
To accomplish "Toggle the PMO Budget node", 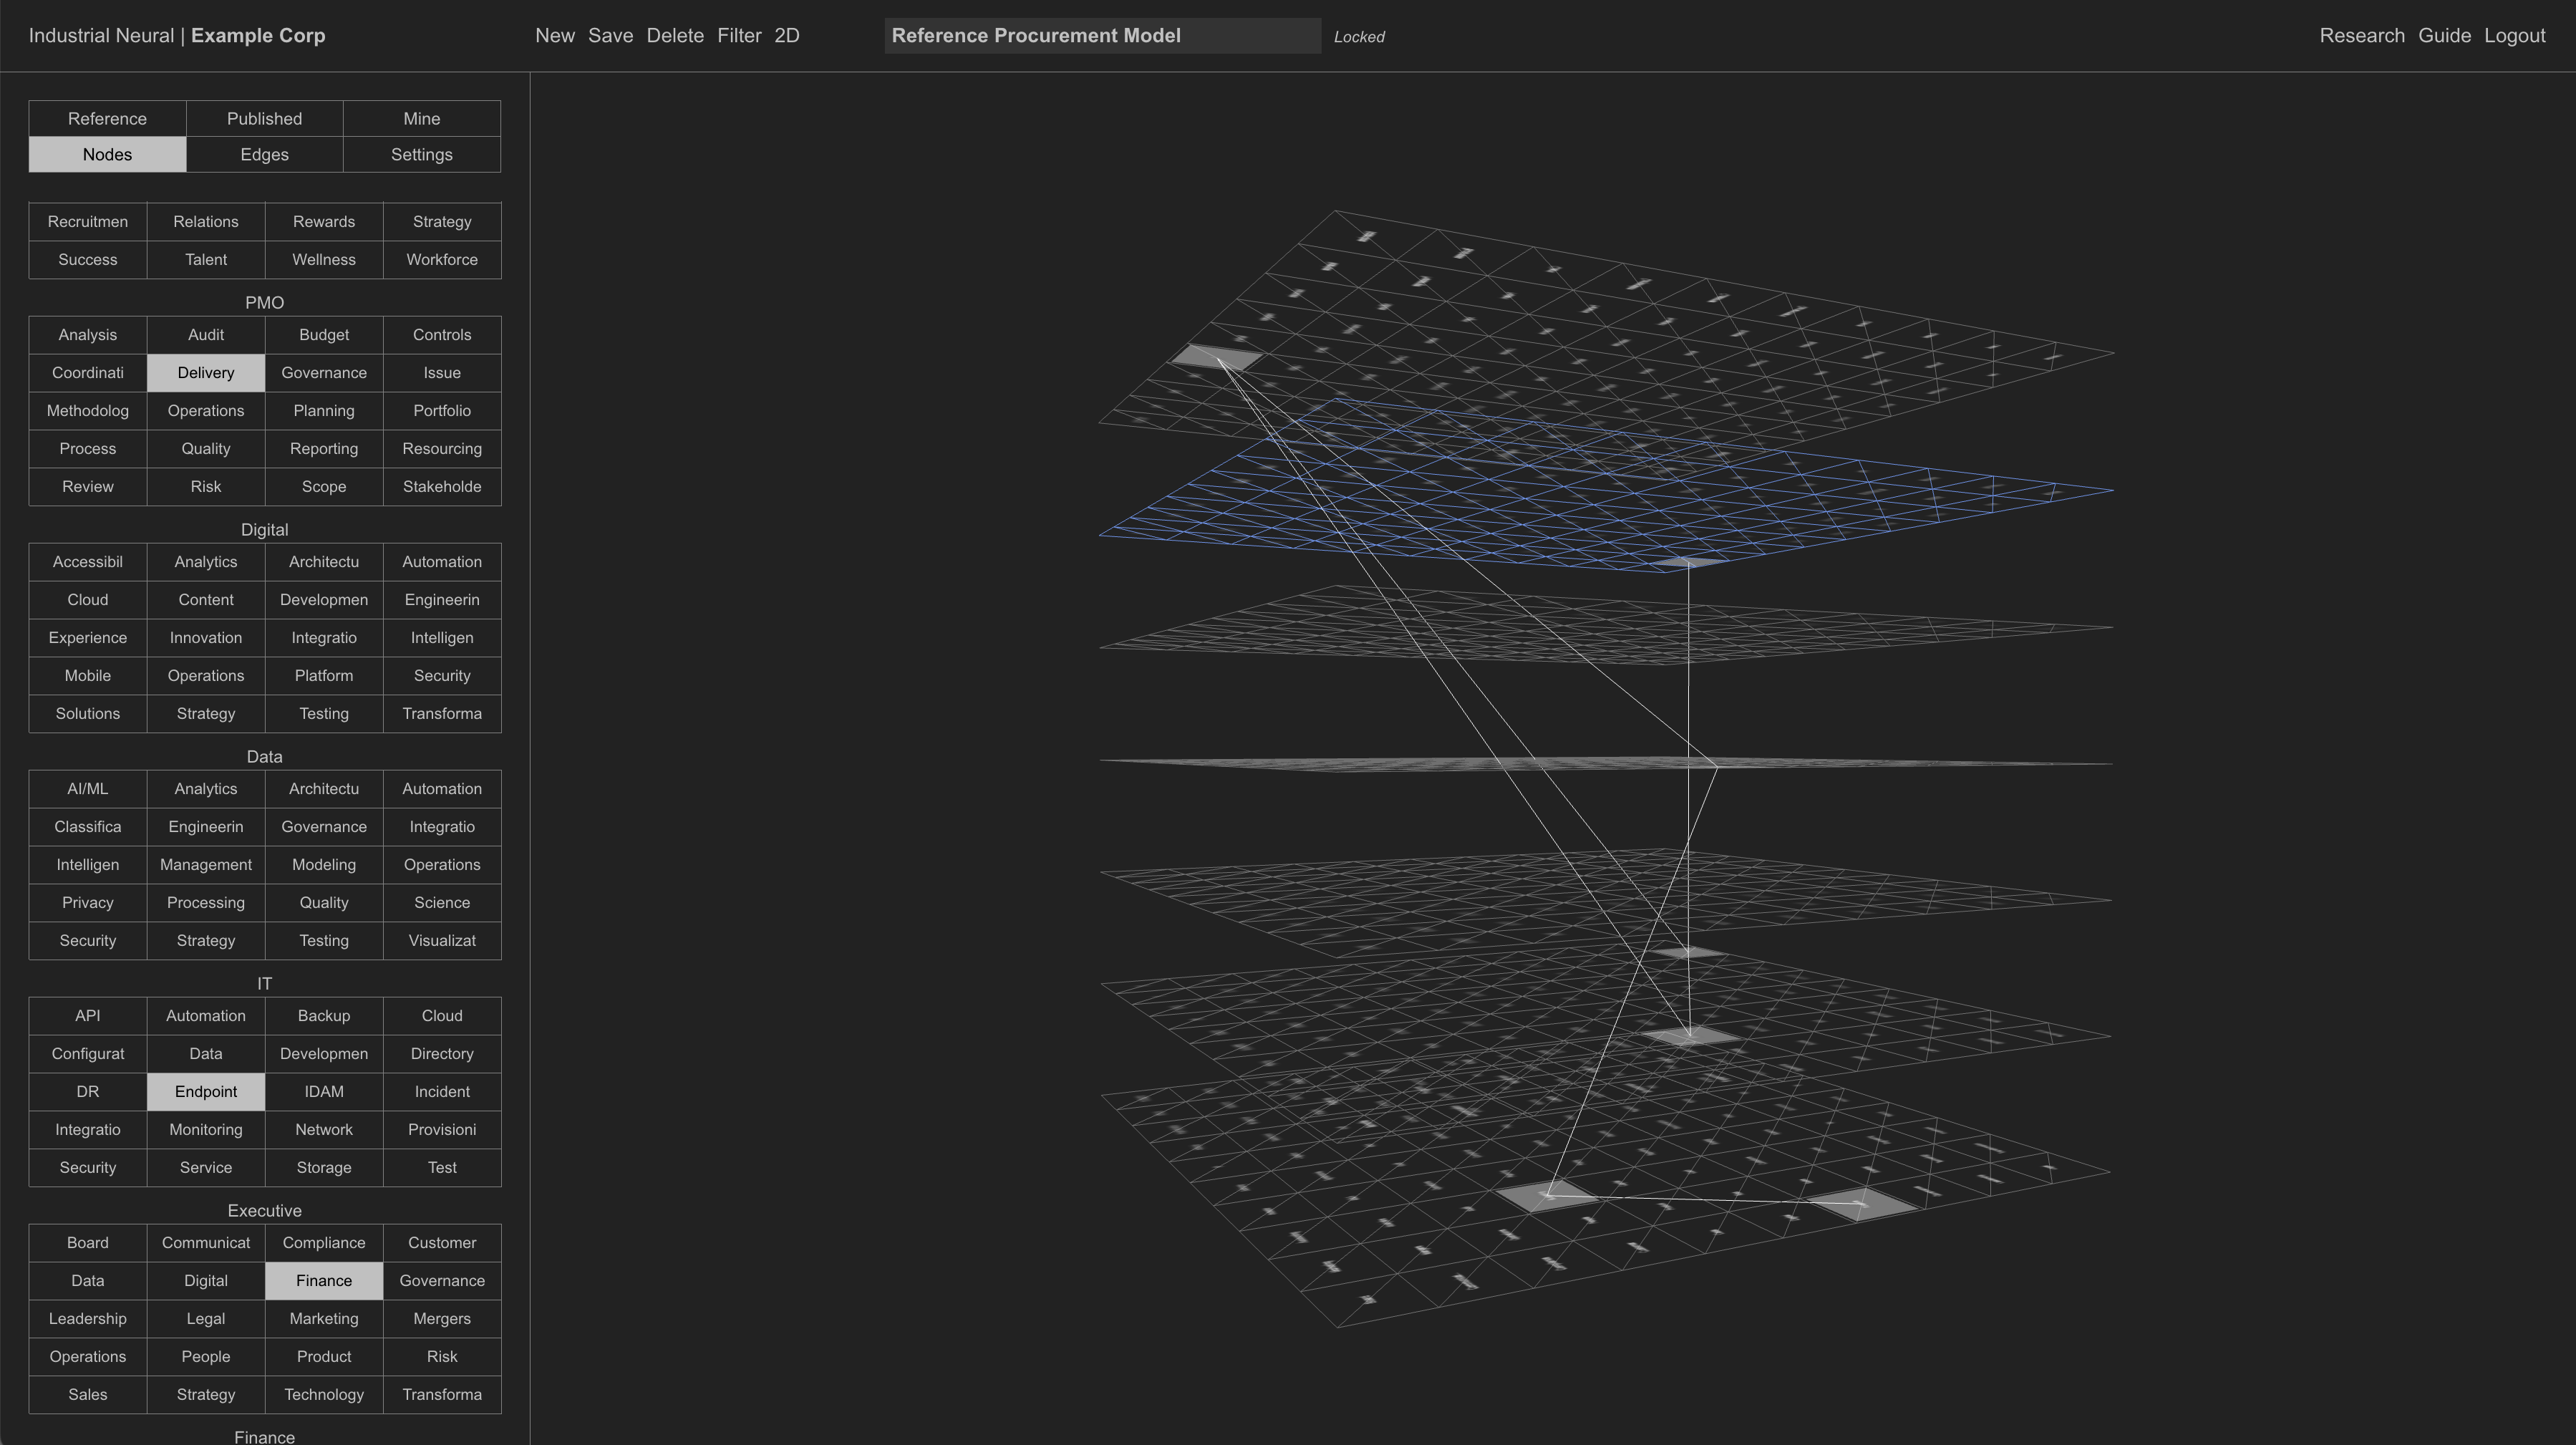I will [324, 335].
